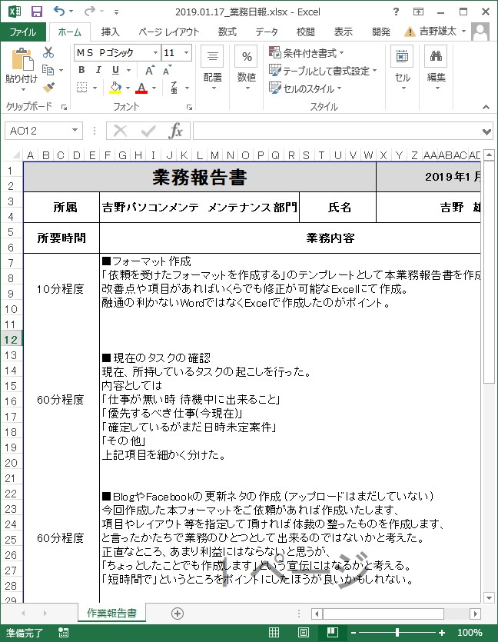Open the Font dialog launcher
Image resolution: width=498 pixels, height=642 pixels.
[189, 107]
